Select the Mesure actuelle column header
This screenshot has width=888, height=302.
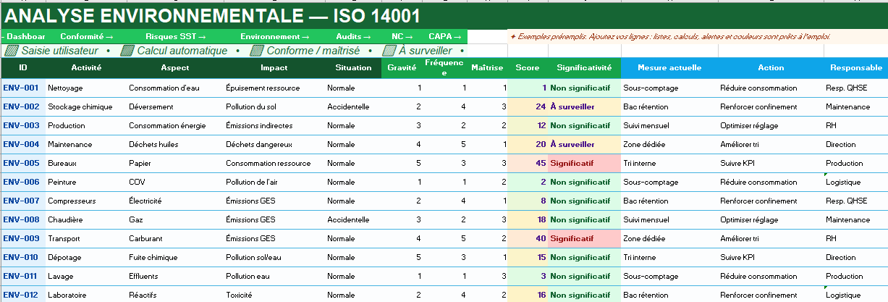click(x=669, y=68)
